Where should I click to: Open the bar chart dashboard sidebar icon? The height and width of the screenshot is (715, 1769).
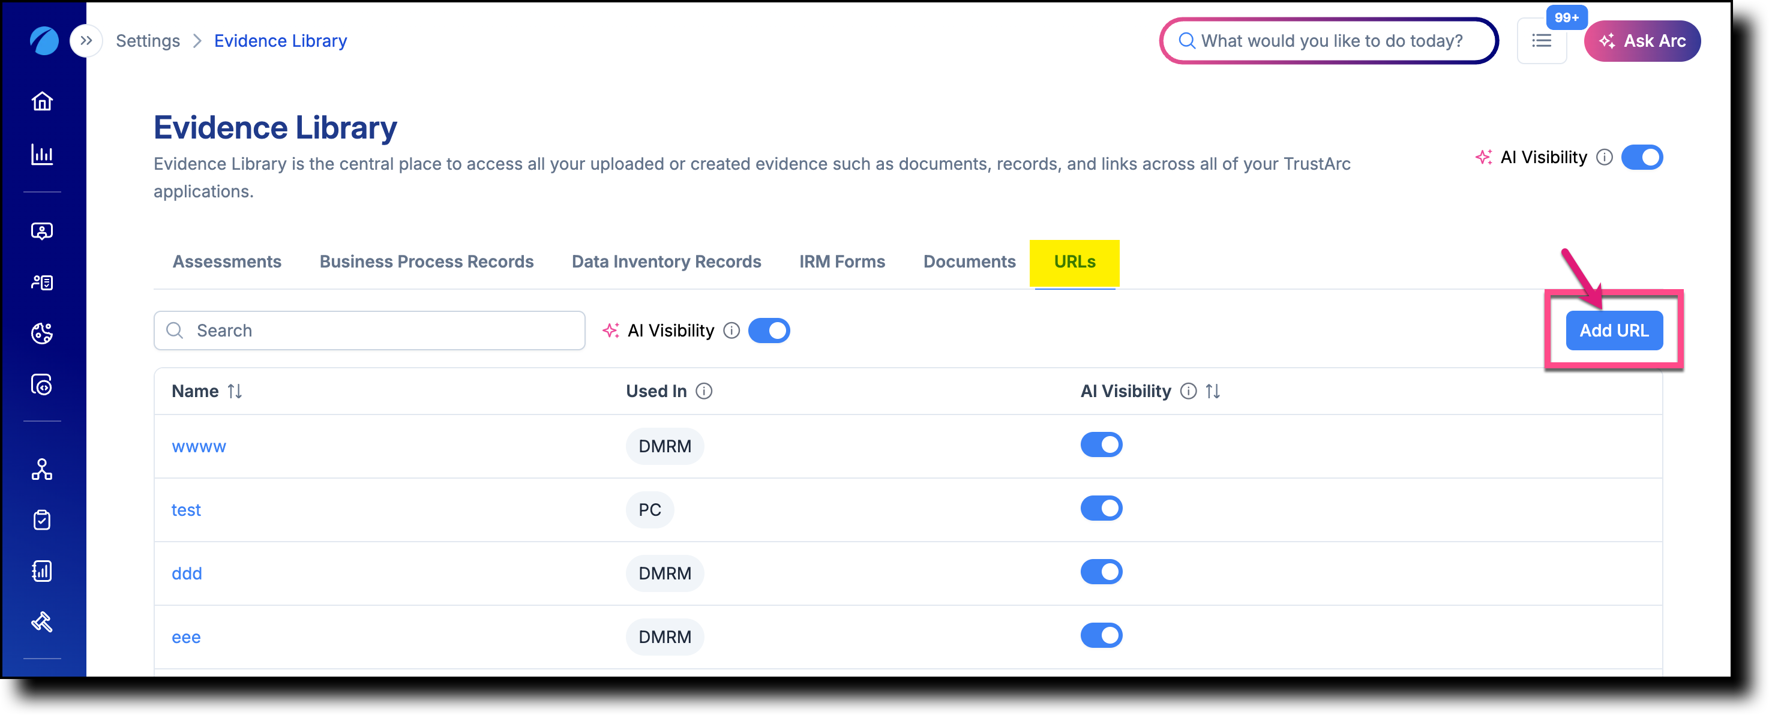tap(43, 154)
